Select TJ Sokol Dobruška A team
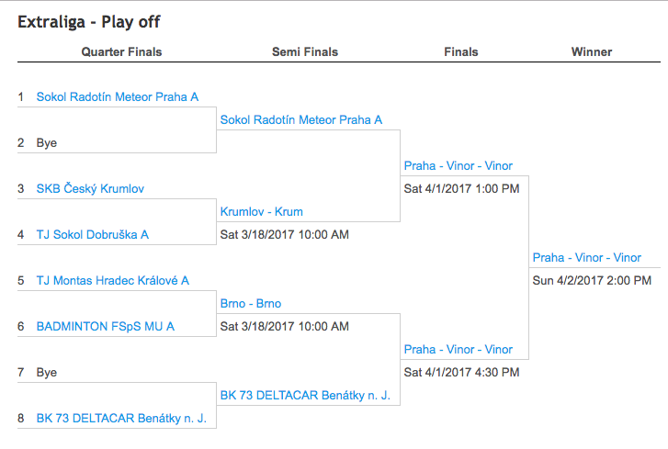Viewport: 668px width, 449px height. click(x=93, y=234)
